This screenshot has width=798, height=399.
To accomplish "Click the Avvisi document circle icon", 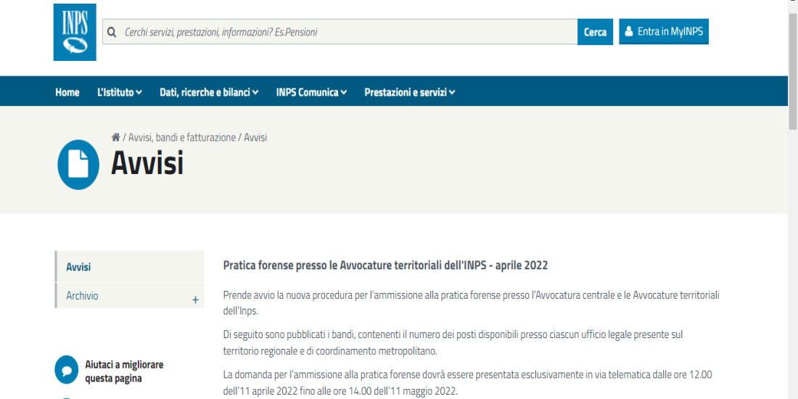I will click(78, 165).
